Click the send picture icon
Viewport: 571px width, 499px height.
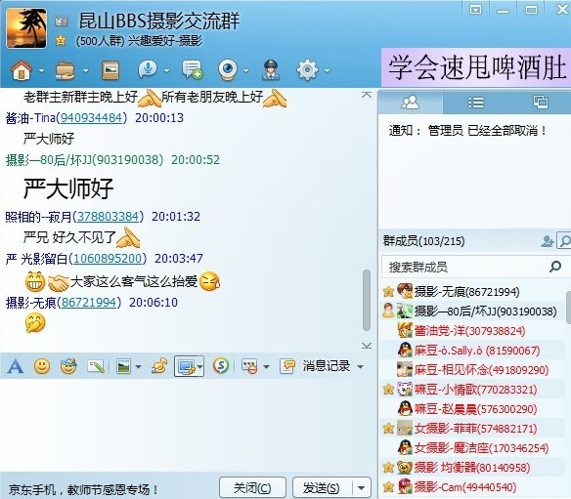click(x=123, y=366)
